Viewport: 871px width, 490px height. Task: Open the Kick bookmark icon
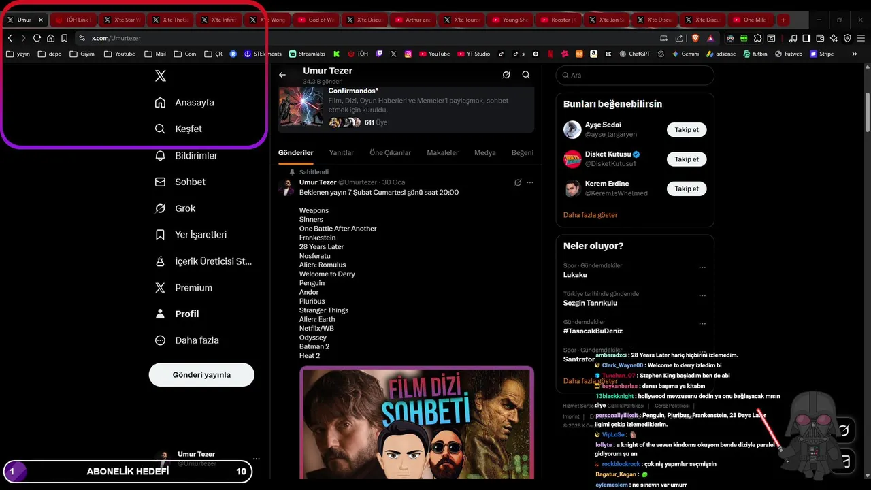pos(336,54)
